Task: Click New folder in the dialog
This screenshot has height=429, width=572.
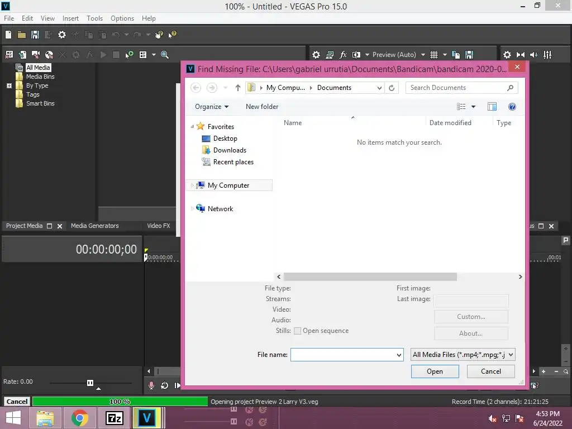Action: point(262,107)
